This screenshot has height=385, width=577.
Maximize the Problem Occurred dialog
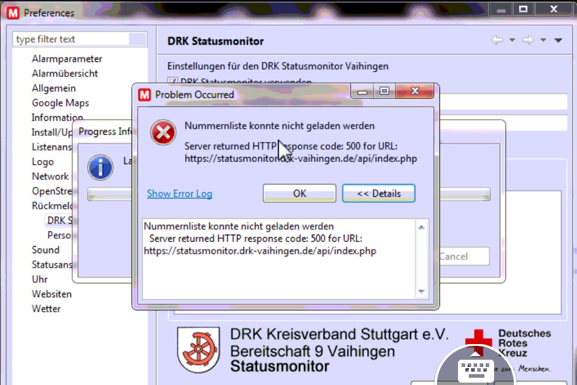pyautogui.click(x=384, y=91)
